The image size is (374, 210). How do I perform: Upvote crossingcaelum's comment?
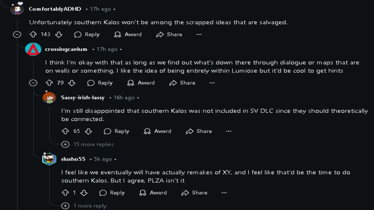coord(49,83)
